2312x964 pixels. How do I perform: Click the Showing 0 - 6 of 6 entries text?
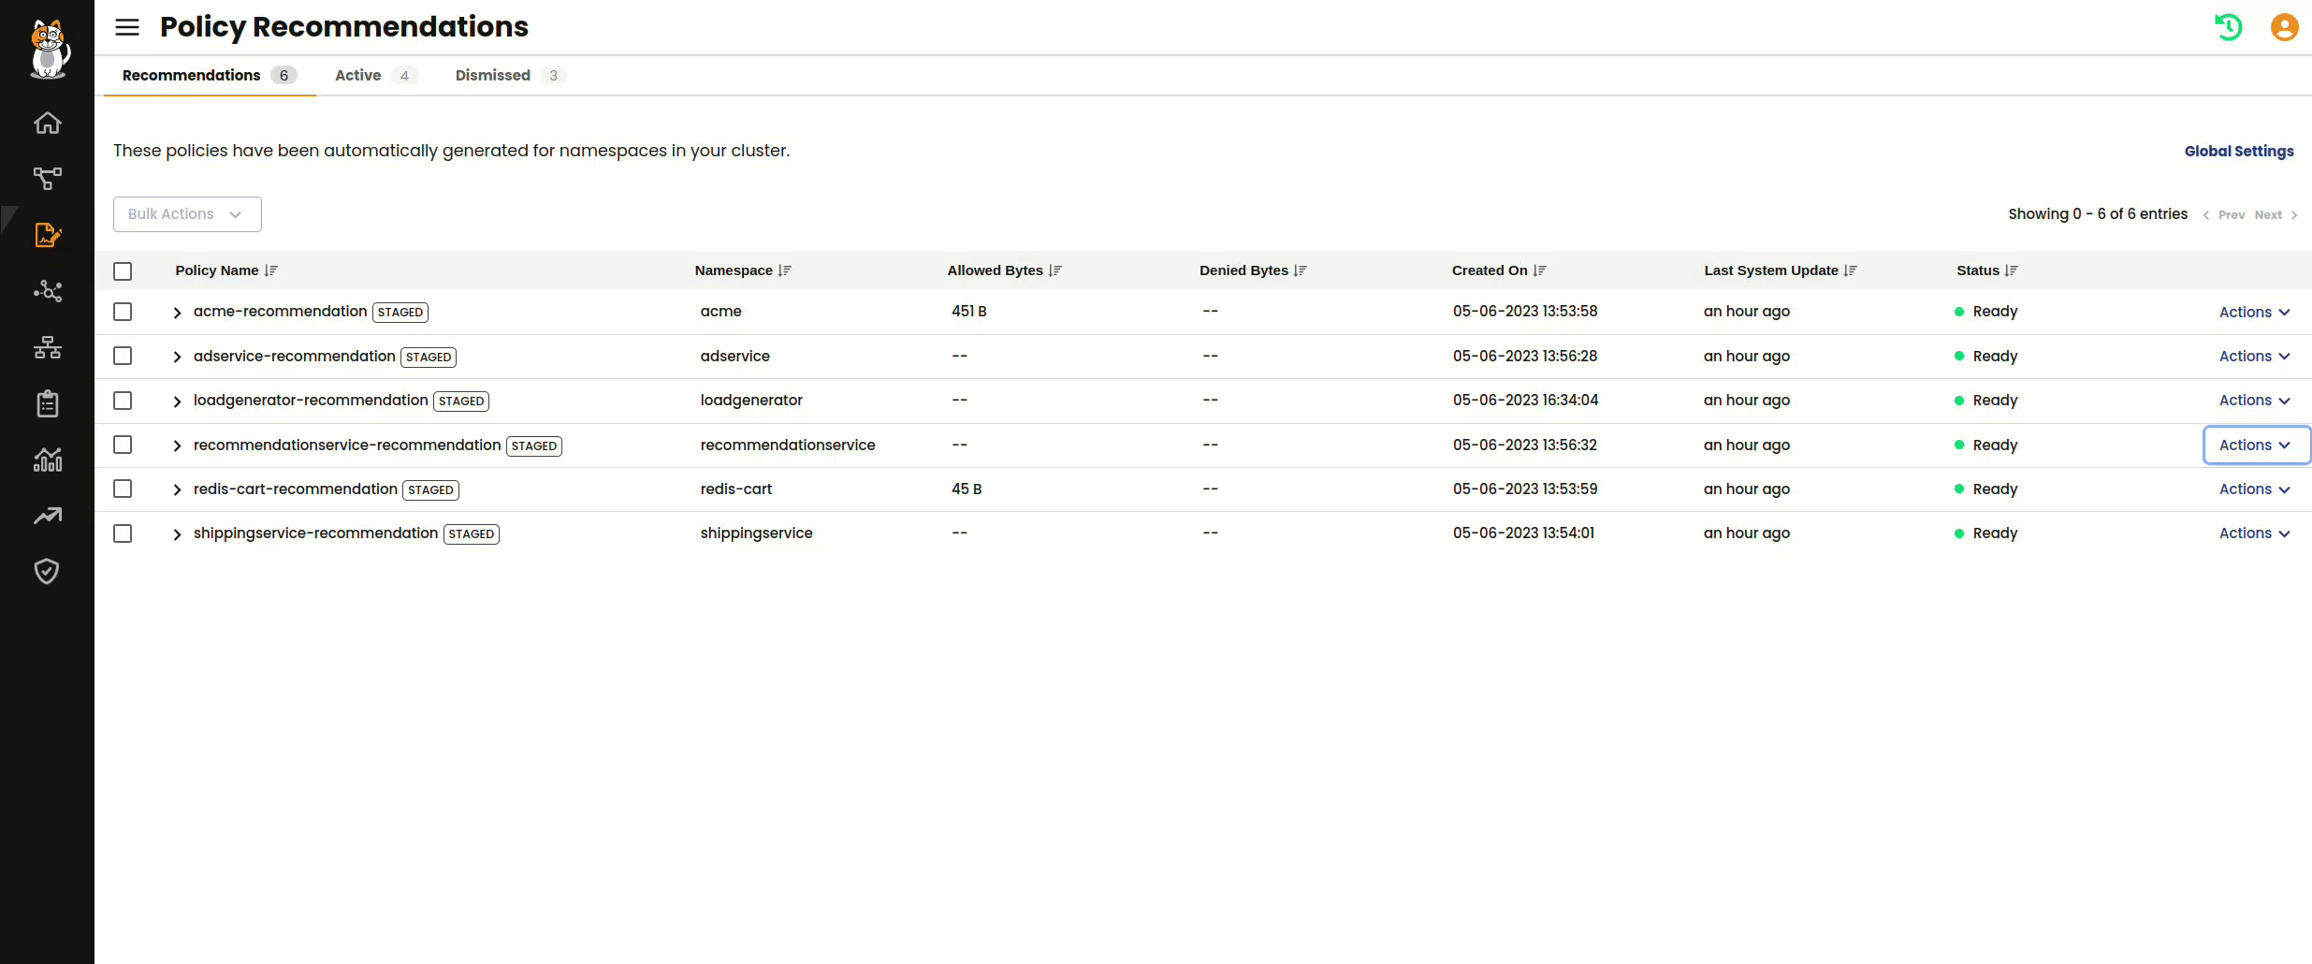coord(2098,214)
